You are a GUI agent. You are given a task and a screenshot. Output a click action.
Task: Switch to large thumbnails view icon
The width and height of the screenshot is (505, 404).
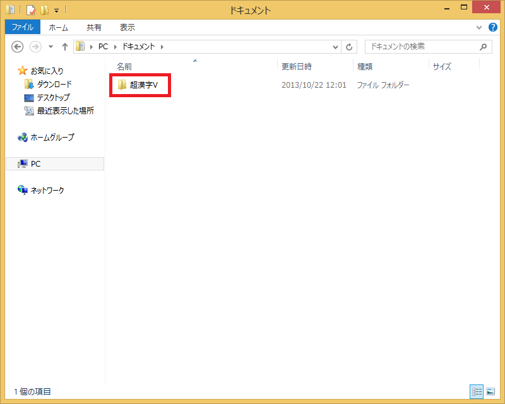pos(490,391)
